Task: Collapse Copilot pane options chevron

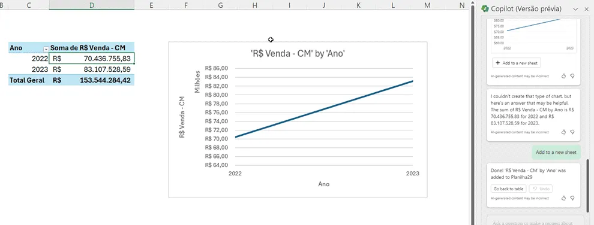Action: 575,9
